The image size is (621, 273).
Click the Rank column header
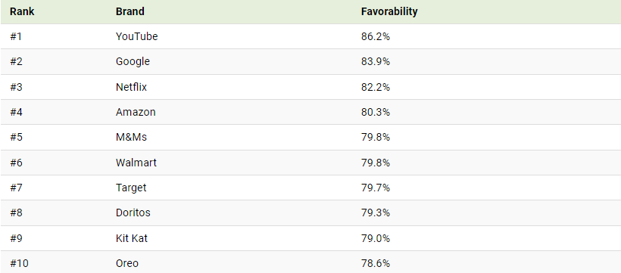click(x=22, y=11)
